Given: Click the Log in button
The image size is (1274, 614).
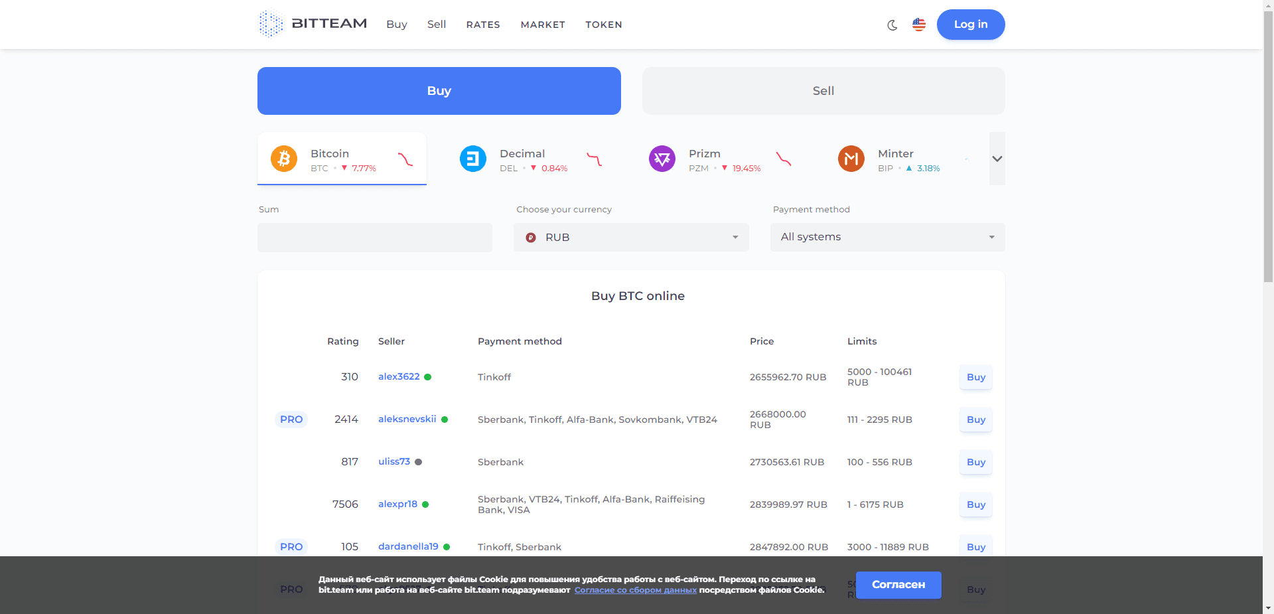Looking at the screenshot, I should pyautogui.click(x=970, y=25).
